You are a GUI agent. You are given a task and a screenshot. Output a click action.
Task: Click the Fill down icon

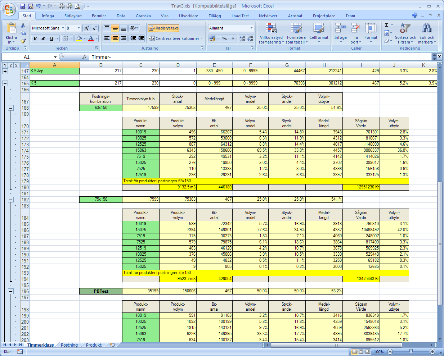tap(387, 33)
